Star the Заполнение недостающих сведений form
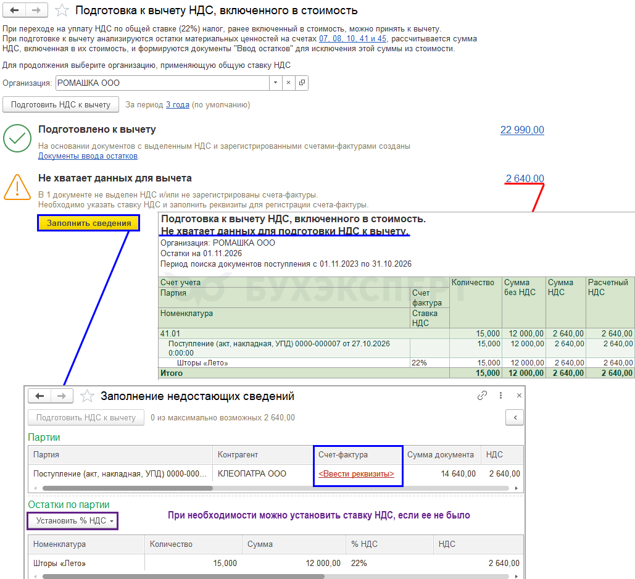Viewport: 635px width, 579px height. pyautogui.click(x=87, y=396)
